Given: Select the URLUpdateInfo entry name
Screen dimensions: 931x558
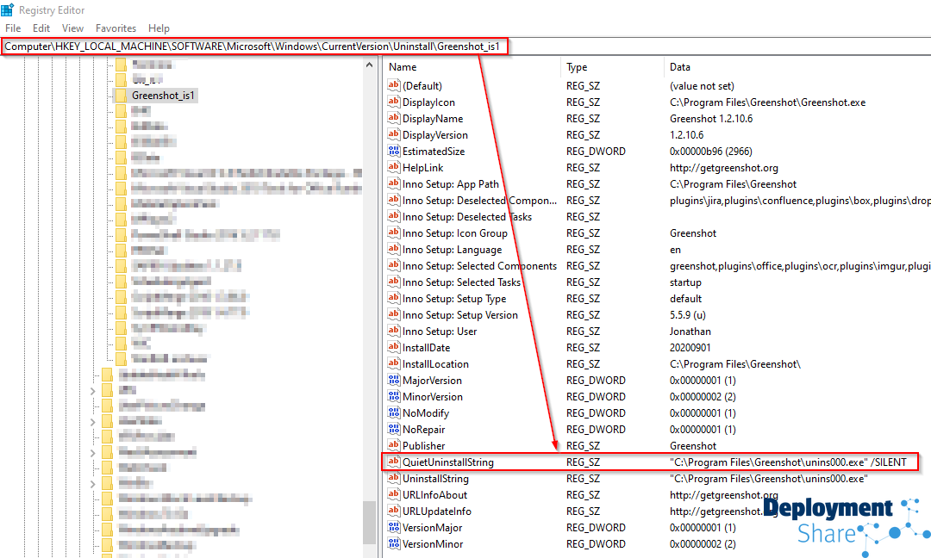Looking at the screenshot, I should 437,512.
